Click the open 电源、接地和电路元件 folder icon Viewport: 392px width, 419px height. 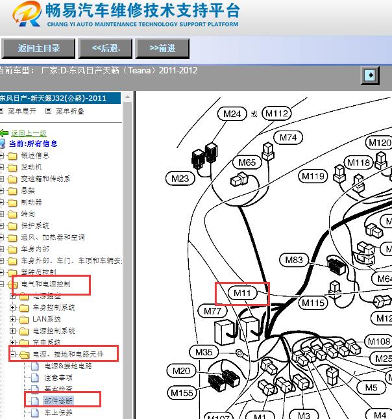(24, 355)
